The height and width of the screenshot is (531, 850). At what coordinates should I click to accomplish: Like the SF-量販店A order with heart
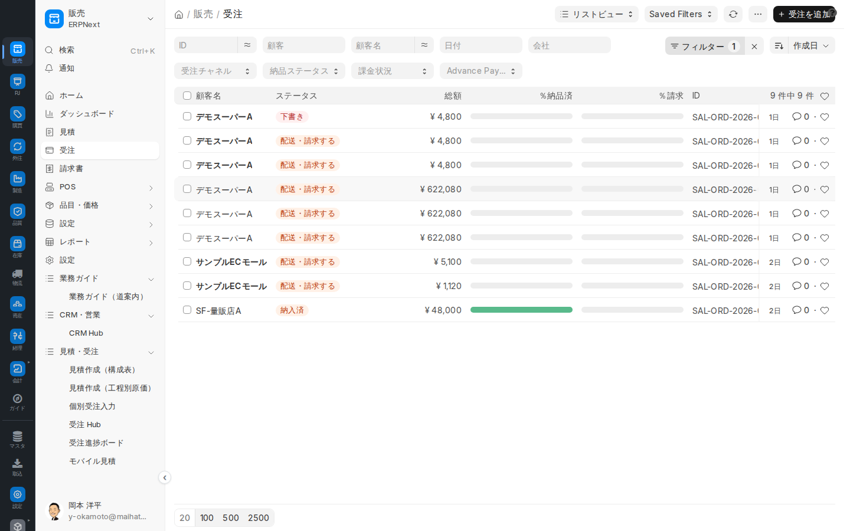[x=825, y=310]
